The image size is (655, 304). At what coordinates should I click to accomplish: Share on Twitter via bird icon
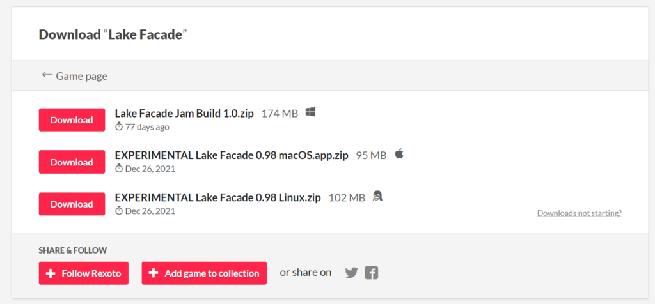click(x=352, y=273)
